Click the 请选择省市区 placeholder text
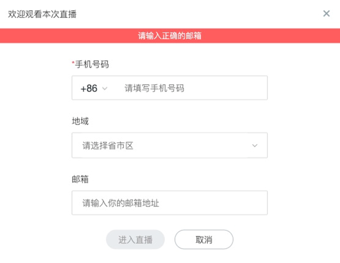 coord(108,146)
